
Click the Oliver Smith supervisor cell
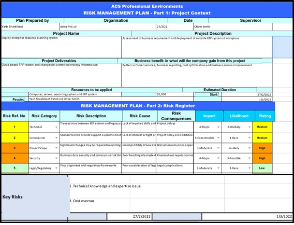click(233, 27)
